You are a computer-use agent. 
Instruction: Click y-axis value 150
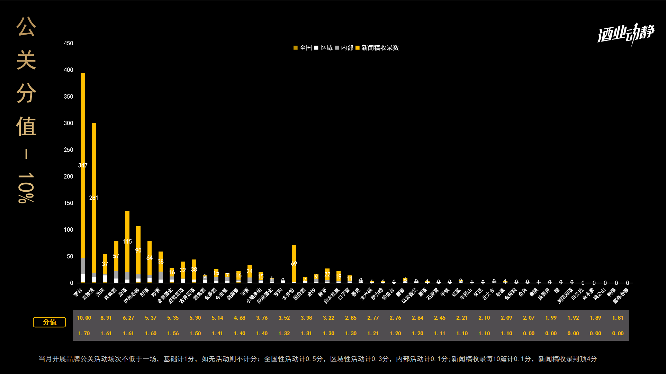[69, 203]
